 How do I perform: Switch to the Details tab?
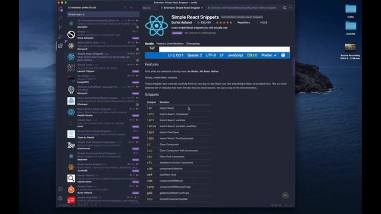coord(149,43)
